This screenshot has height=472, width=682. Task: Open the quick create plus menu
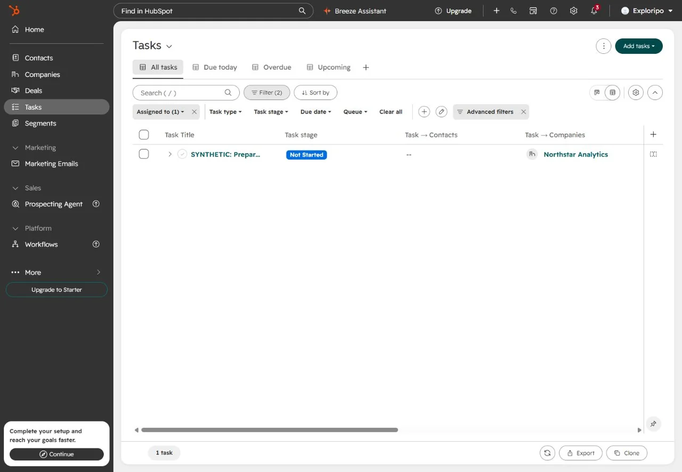click(497, 11)
